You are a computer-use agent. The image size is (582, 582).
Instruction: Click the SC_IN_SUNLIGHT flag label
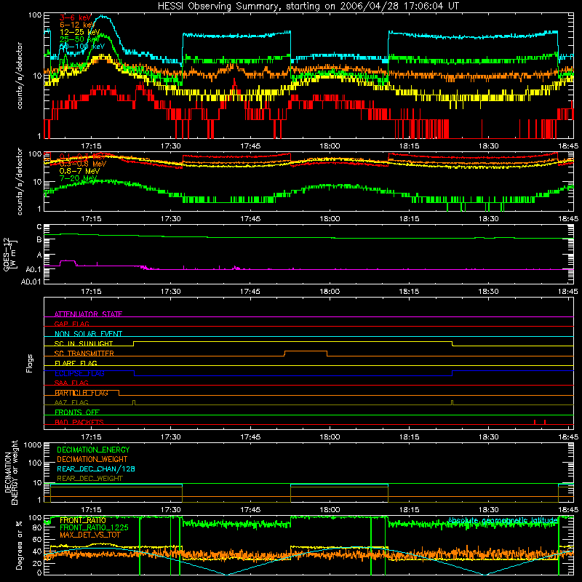[84, 343]
